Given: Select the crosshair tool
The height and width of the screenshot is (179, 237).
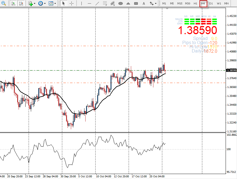Looking at the screenshot, I should point(72,4).
